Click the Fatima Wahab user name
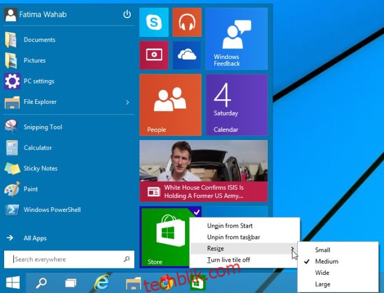Screen dimensions: 384x293 (x=43, y=15)
